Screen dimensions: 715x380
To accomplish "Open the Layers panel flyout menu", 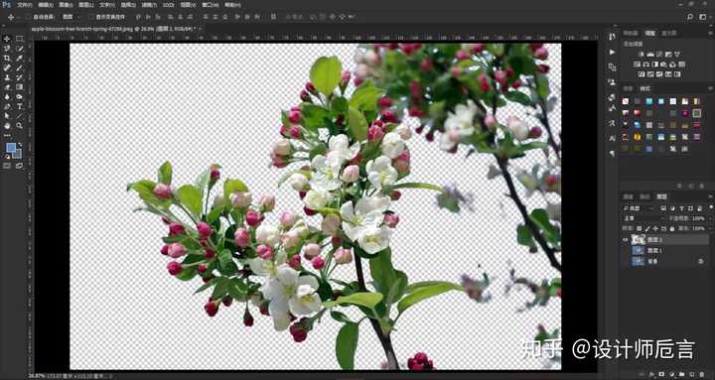I will click(710, 196).
